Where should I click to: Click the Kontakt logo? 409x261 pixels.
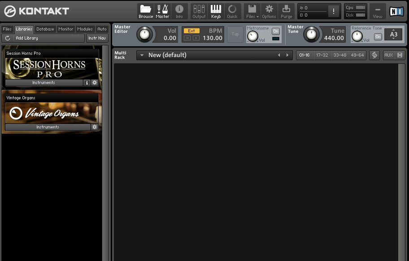point(36,11)
